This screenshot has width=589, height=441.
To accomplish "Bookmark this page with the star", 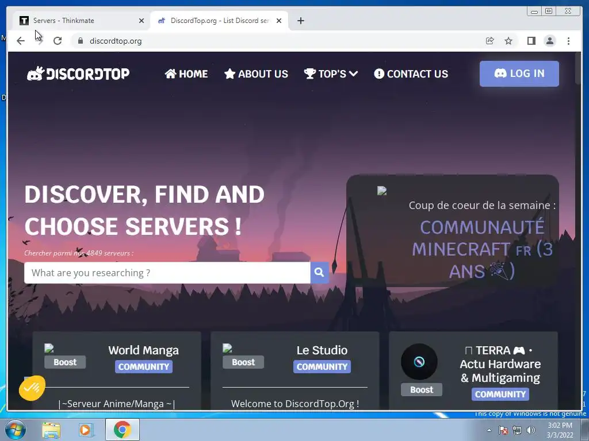I will 508,41.
